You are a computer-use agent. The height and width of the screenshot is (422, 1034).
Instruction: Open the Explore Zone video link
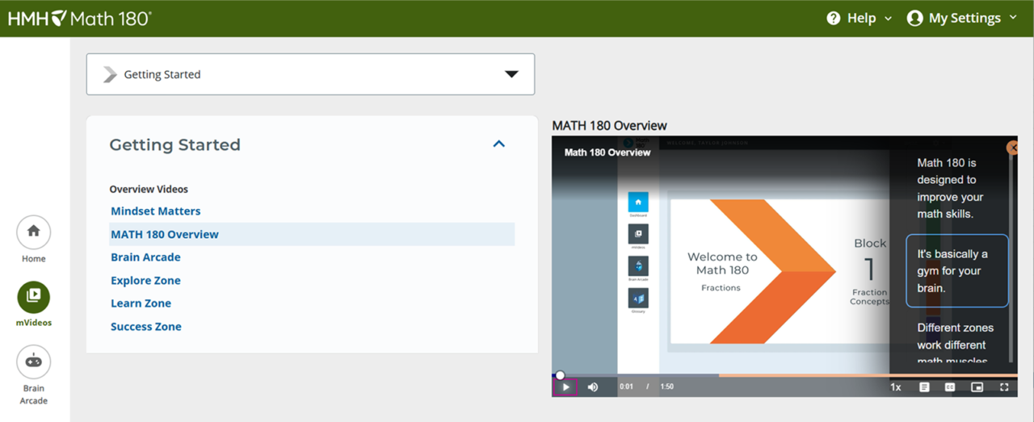(145, 281)
